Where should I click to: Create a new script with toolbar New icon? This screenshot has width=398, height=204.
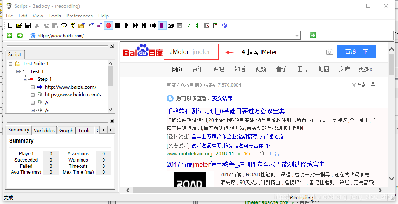[x=10, y=25]
